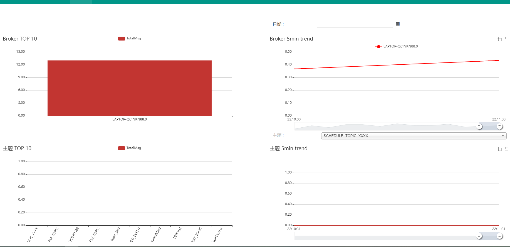Restore zoom on Broker 5min trend chart
This screenshot has height=247, width=510.
click(506, 39)
